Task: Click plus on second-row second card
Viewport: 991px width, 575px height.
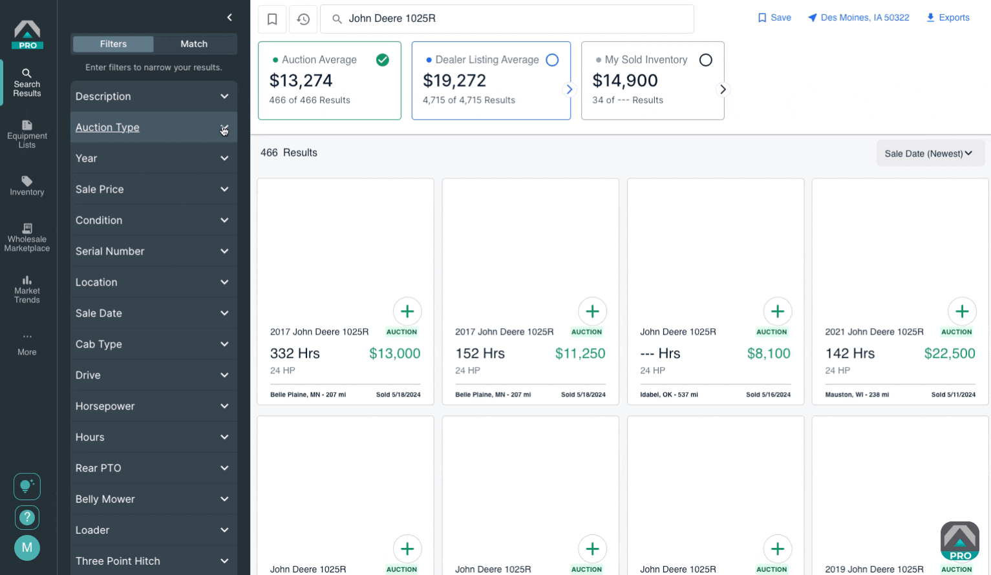Action: [x=592, y=549]
